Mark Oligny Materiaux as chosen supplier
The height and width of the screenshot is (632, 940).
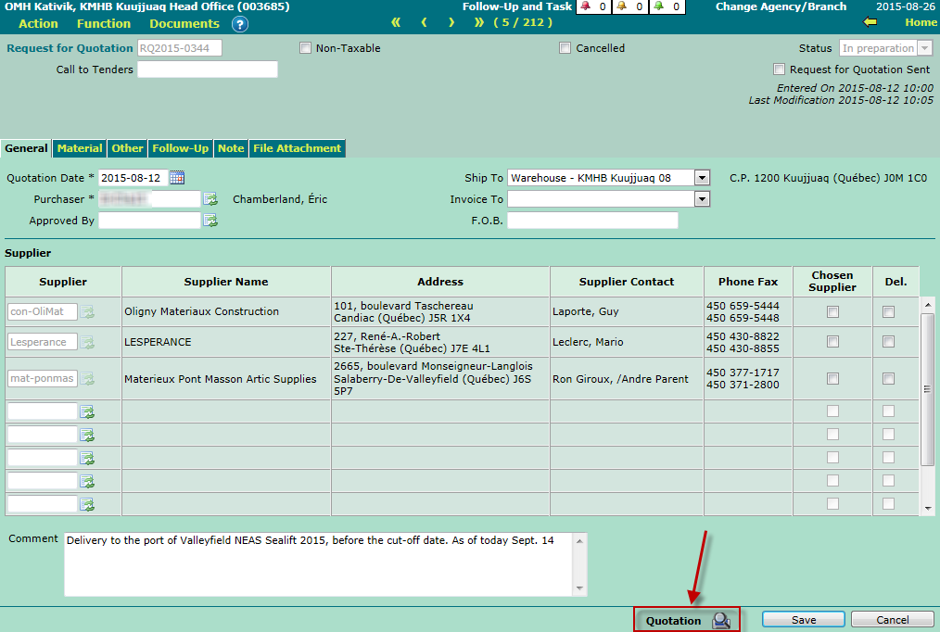coord(832,311)
